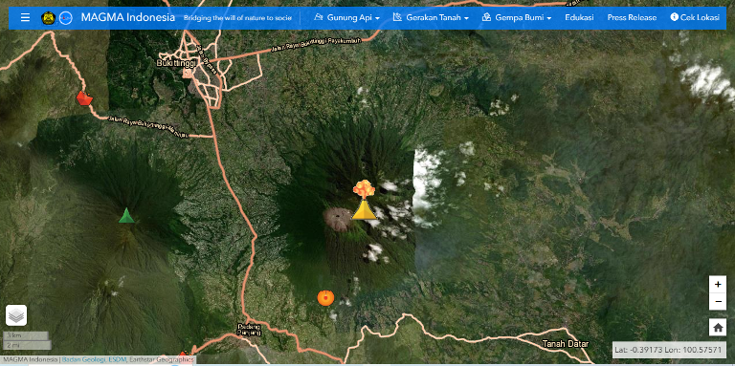Select the red marker at the map's bottom edge
Screen dimensions: 735x366
[183, 355]
